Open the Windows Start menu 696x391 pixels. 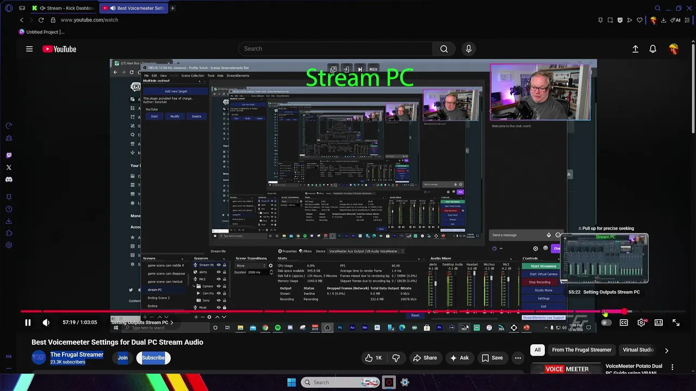291,382
